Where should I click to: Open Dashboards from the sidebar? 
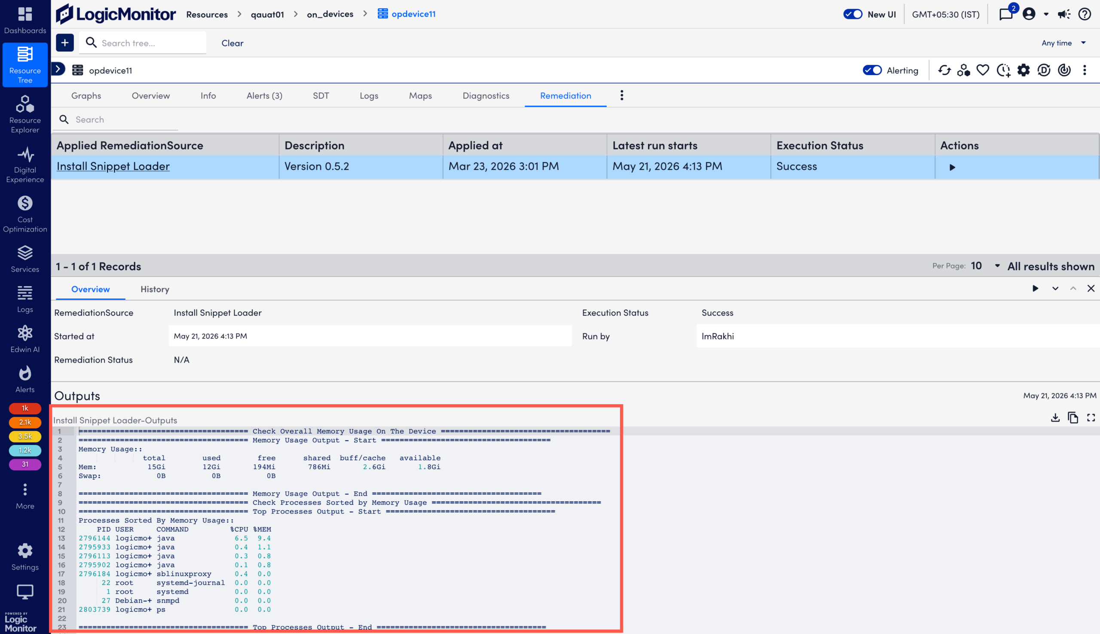coord(25,20)
